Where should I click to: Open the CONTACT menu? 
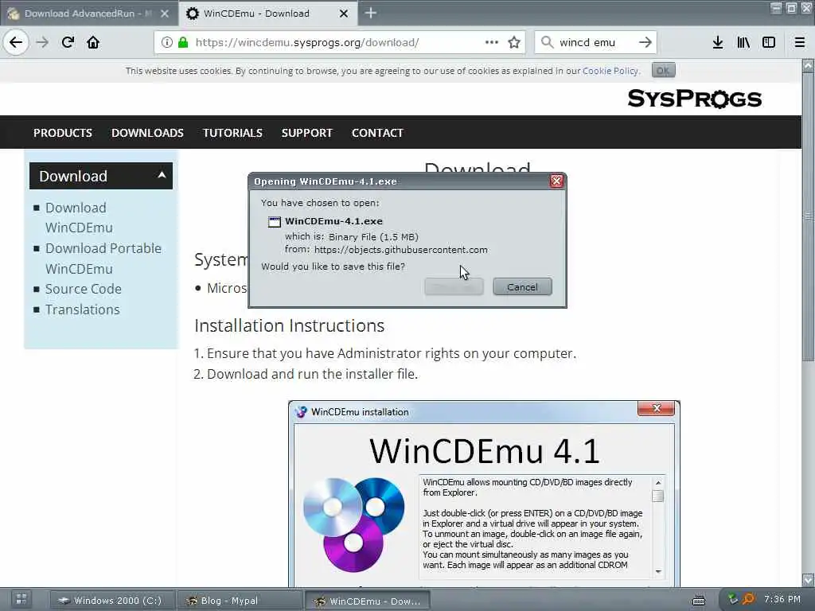pyautogui.click(x=377, y=133)
